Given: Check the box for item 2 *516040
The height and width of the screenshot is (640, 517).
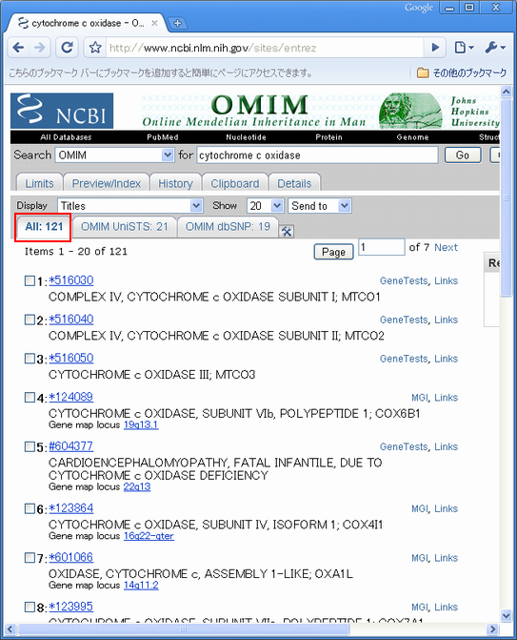Looking at the screenshot, I should pos(30,320).
